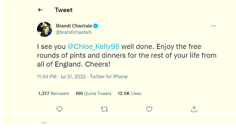The width and height of the screenshot is (236, 132).
Task: Like the tweet with the heart icon
Action: tap(149, 109)
